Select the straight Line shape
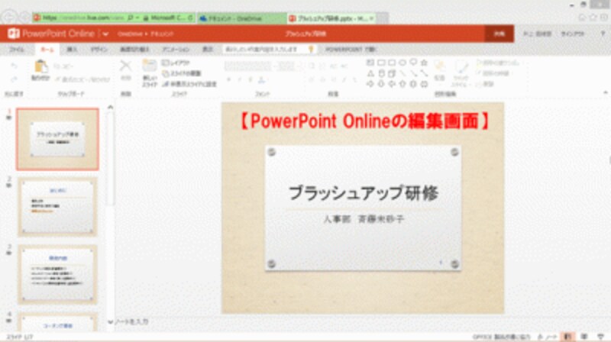The height and width of the screenshot is (342, 611). (402, 73)
